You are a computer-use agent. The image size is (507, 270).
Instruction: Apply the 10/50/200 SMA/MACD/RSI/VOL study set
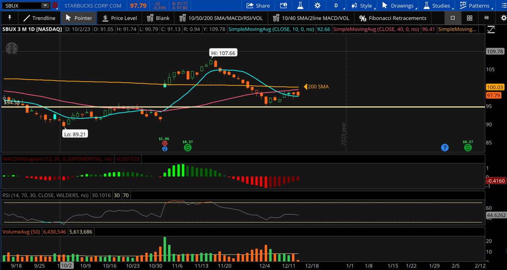[x=221, y=18]
